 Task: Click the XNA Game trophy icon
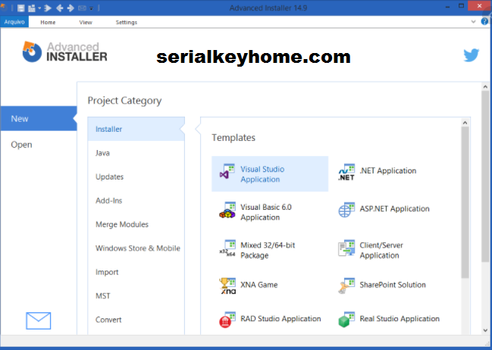click(227, 286)
